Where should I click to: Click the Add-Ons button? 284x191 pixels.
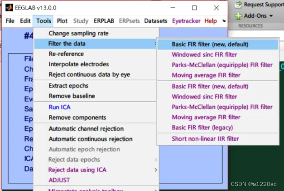click(x=254, y=16)
